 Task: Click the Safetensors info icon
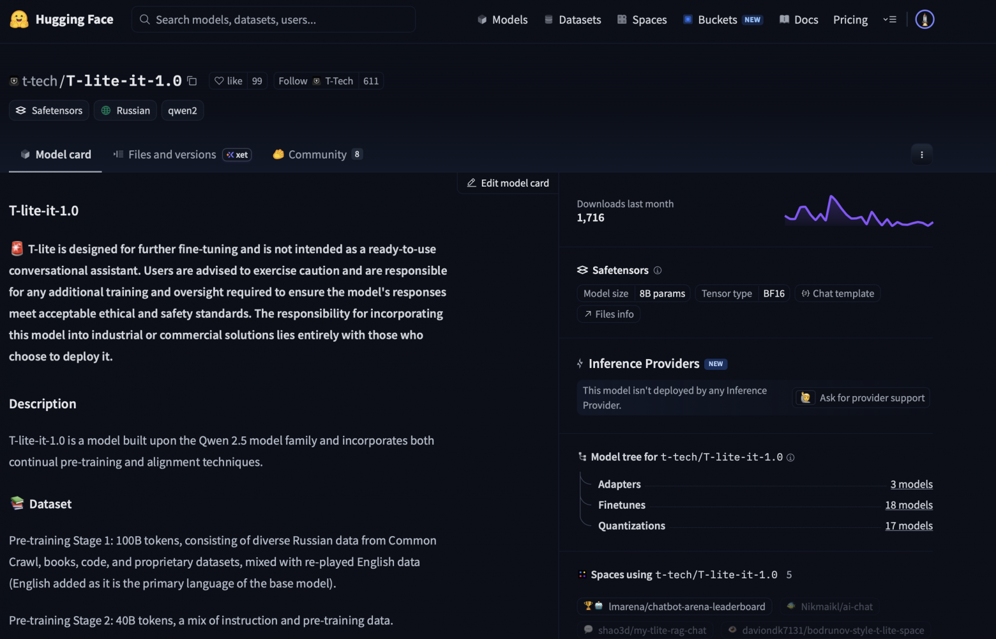[x=658, y=270]
